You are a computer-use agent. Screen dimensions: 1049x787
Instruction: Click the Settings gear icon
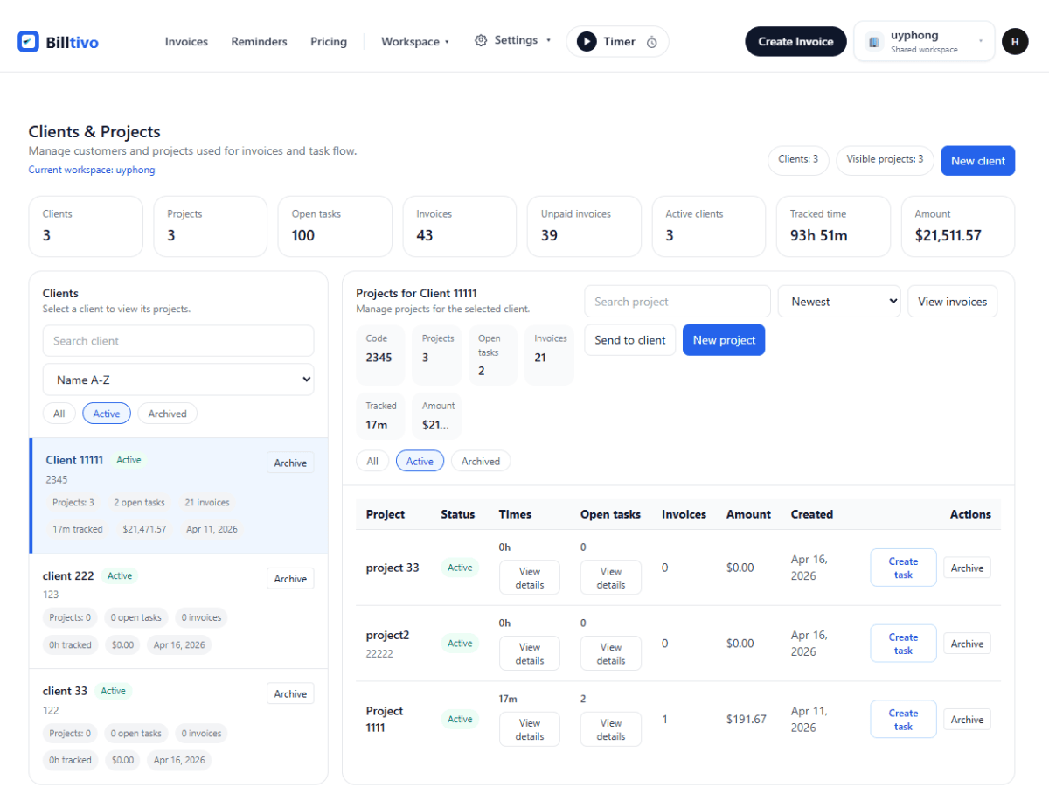pyautogui.click(x=481, y=40)
